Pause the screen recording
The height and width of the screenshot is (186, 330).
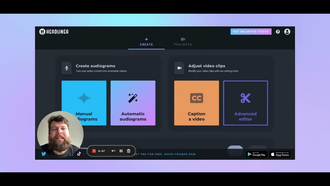[x=121, y=151]
